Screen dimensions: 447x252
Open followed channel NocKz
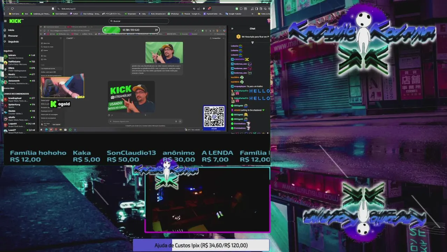point(19,75)
